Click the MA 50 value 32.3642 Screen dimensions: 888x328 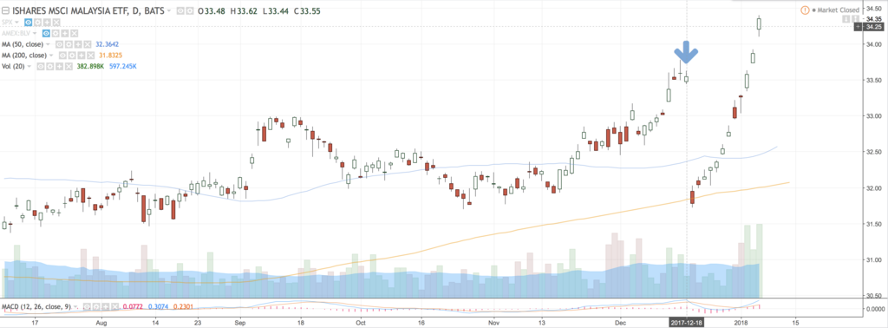[107, 44]
